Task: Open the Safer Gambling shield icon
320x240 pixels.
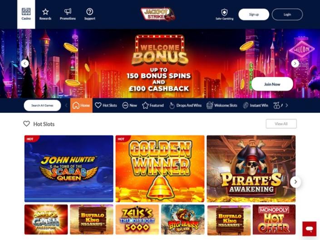Action: (224, 12)
